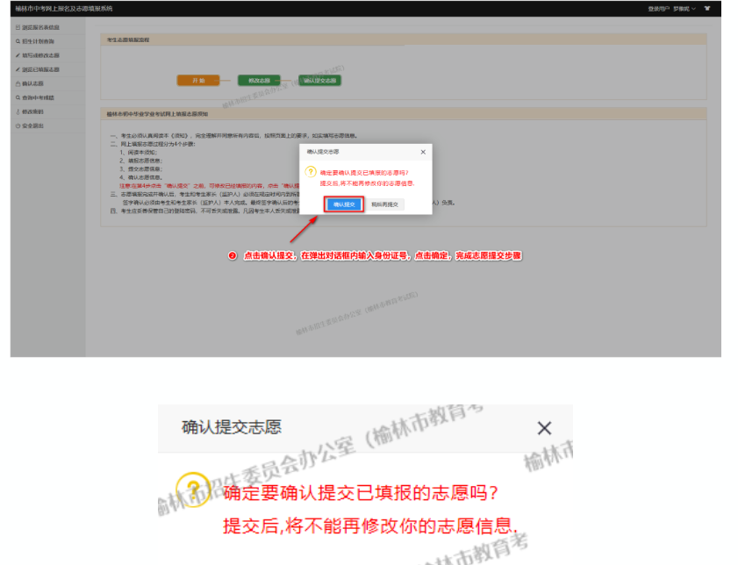Click the lock icon beside 确认志愿
The image size is (738, 565).
(18, 83)
